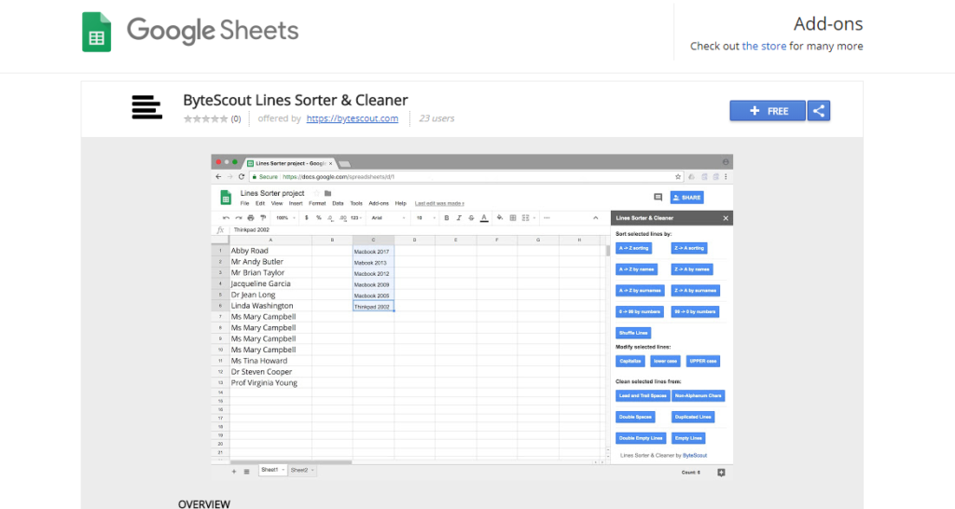
Task: Click the Explore icon at bottom right
Action: 721,472
